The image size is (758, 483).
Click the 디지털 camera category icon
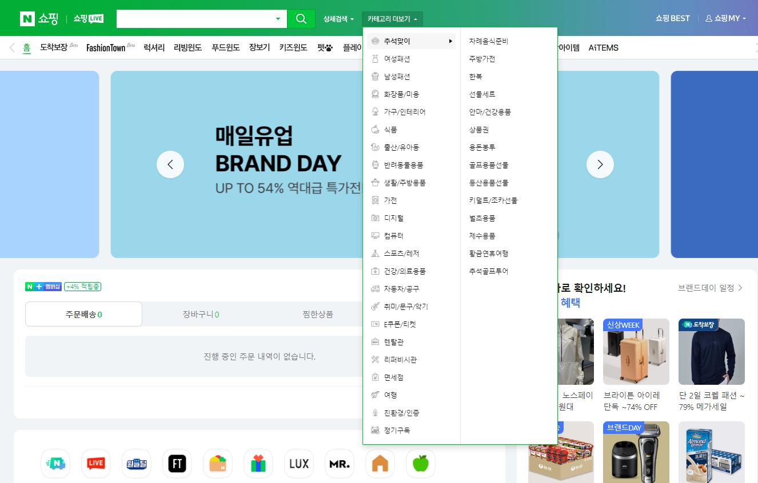coord(375,218)
